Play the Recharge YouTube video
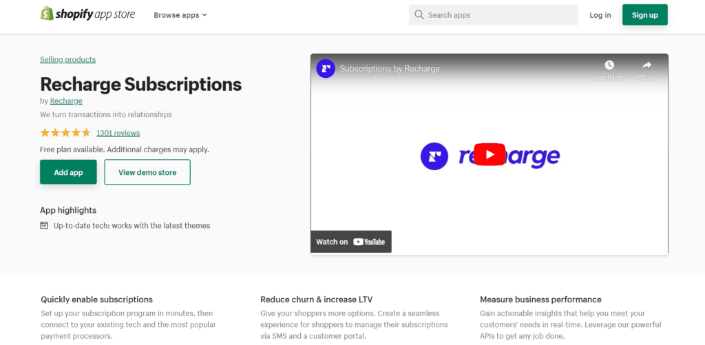 click(x=490, y=155)
